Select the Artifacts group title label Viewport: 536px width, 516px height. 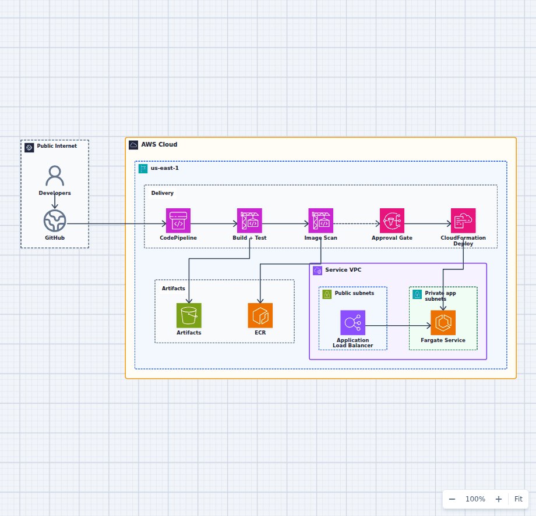pos(173,289)
